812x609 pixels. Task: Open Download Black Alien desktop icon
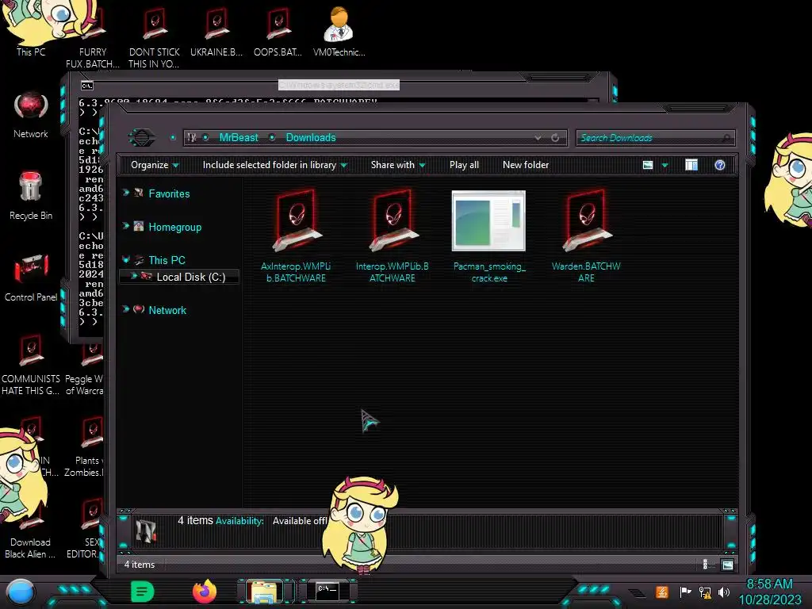click(x=30, y=528)
